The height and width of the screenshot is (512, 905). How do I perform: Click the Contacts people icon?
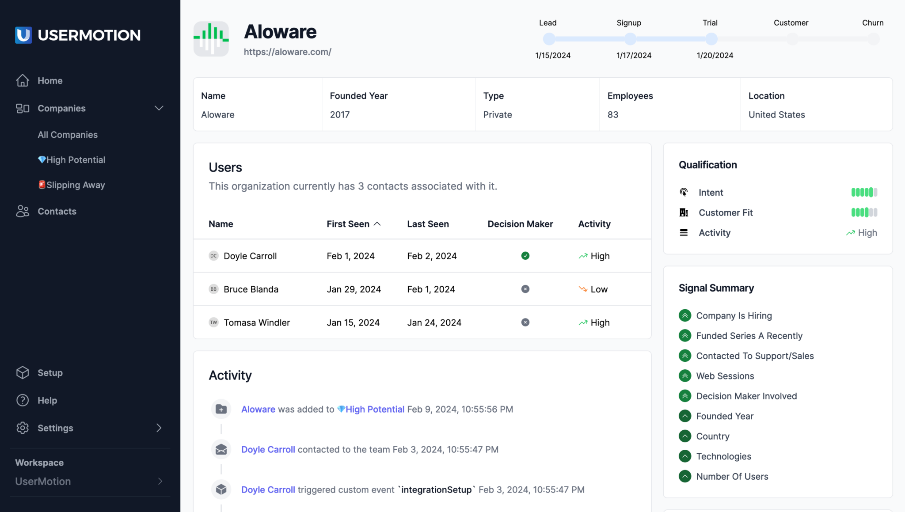point(23,211)
